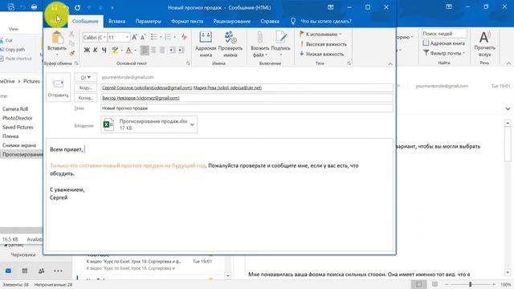Open the attachment dropdown for Прогнозирование продаж.xlsx
The image size is (514, 289).
coord(192,125)
